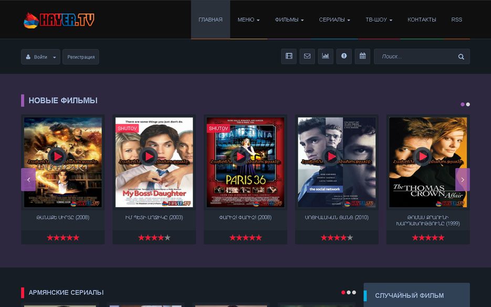Play the Paris 36 movie
The image size is (491, 307).
[240, 156]
